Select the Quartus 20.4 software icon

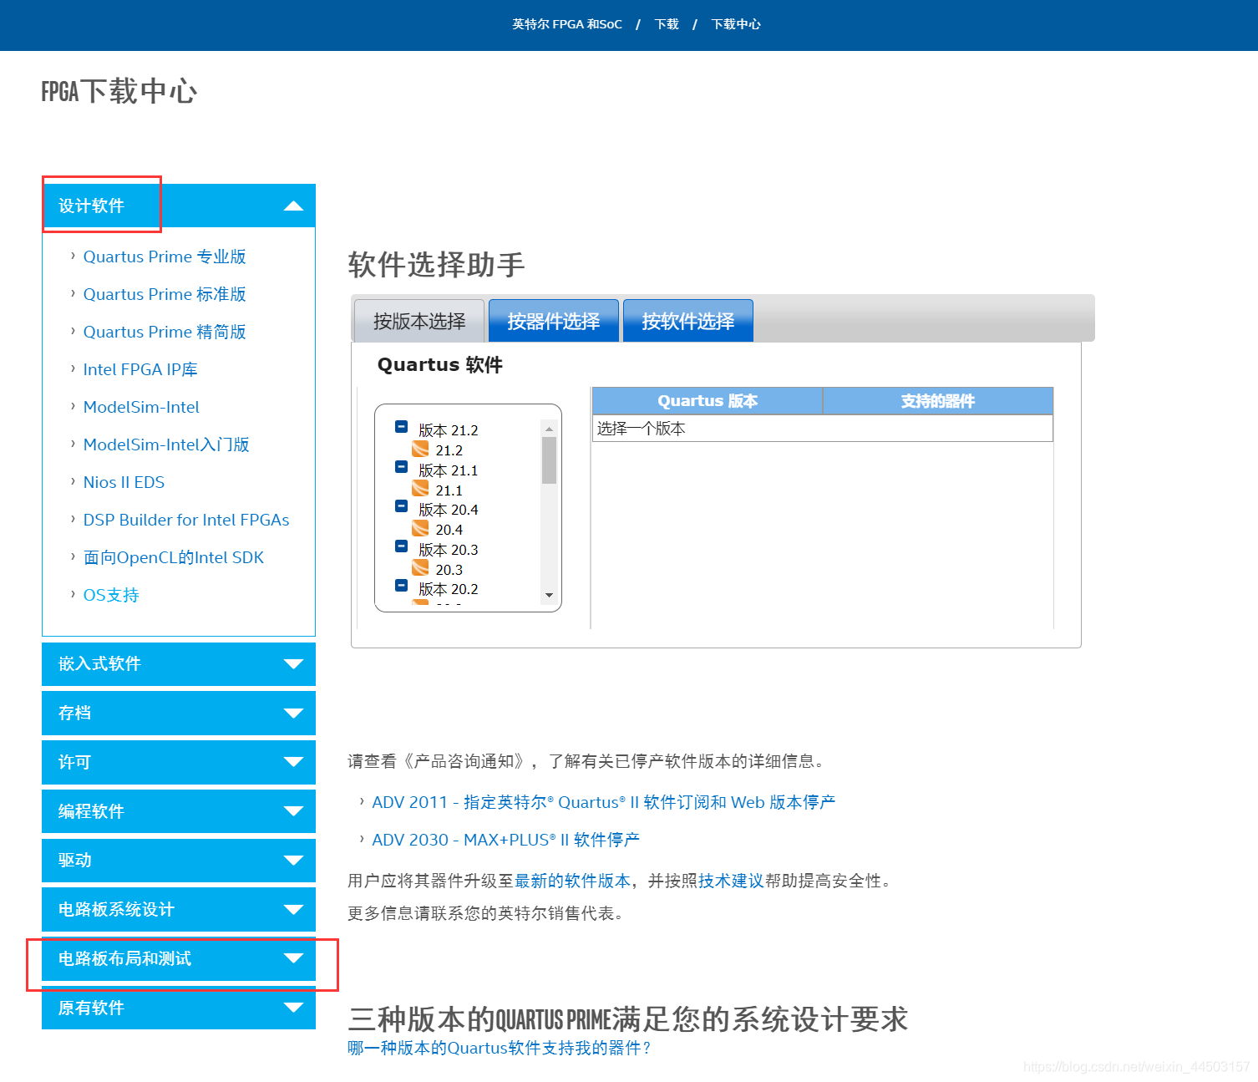420,528
